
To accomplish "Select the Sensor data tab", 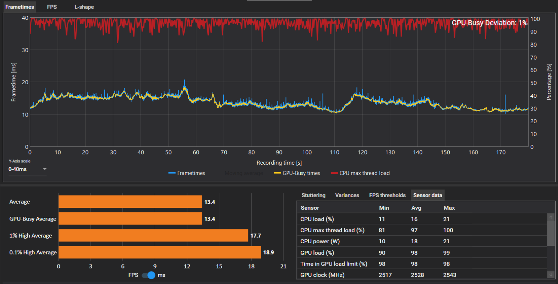I will point(428,195).
